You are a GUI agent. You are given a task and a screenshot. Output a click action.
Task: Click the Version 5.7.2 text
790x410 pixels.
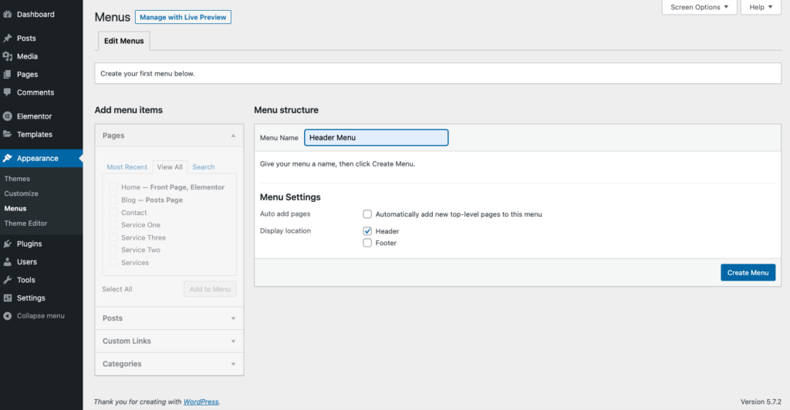tap(761, 402)
